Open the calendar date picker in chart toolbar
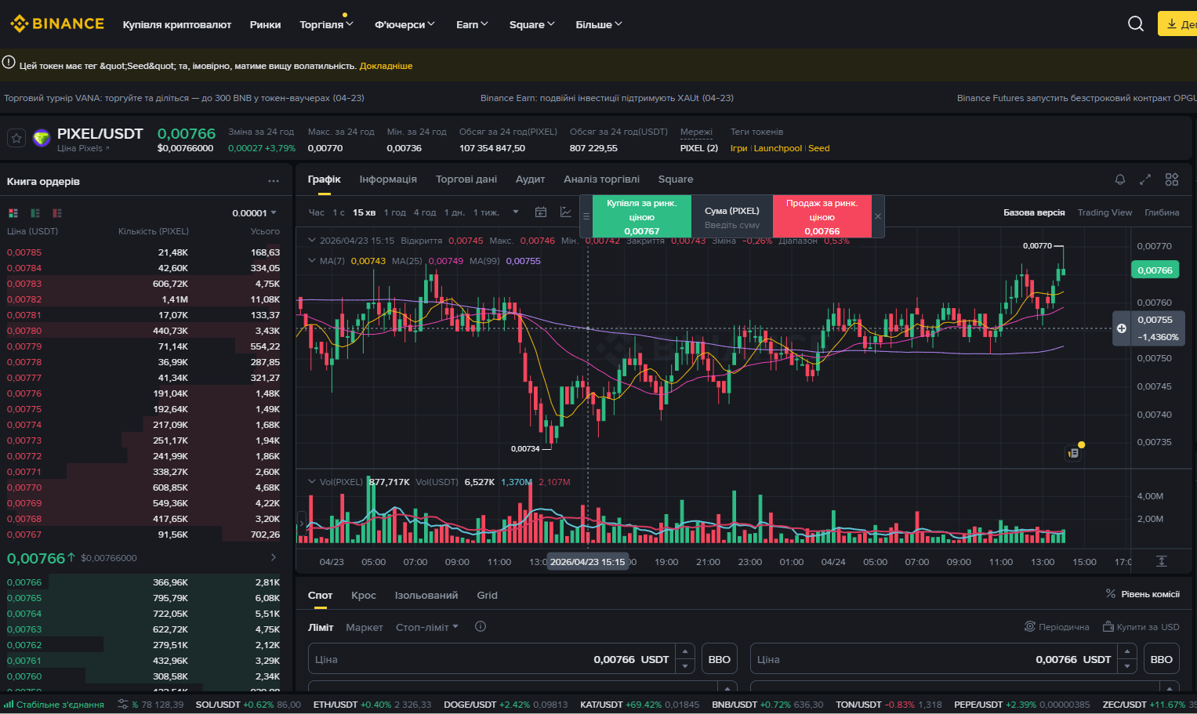This screenshot has height=714, width=1197. 541,212
